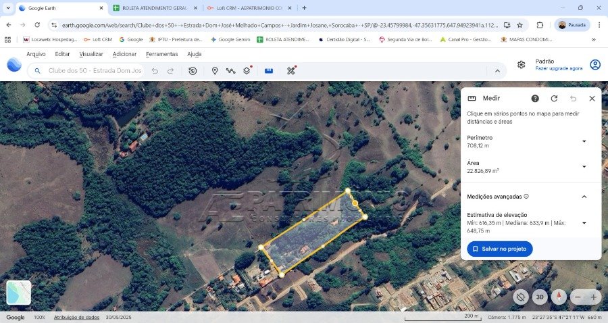This screenshot has width=608, height=323.
Task: Open Chrome three-dot menu
Action: tap(599, 25)
